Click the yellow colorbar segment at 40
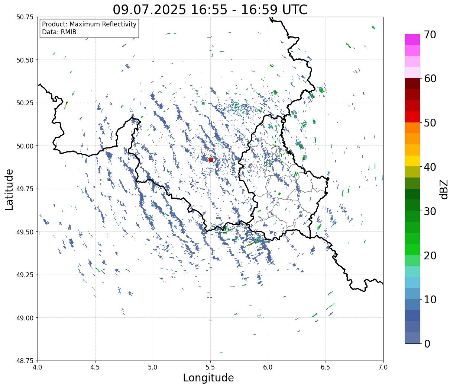 tap(412, 161)
